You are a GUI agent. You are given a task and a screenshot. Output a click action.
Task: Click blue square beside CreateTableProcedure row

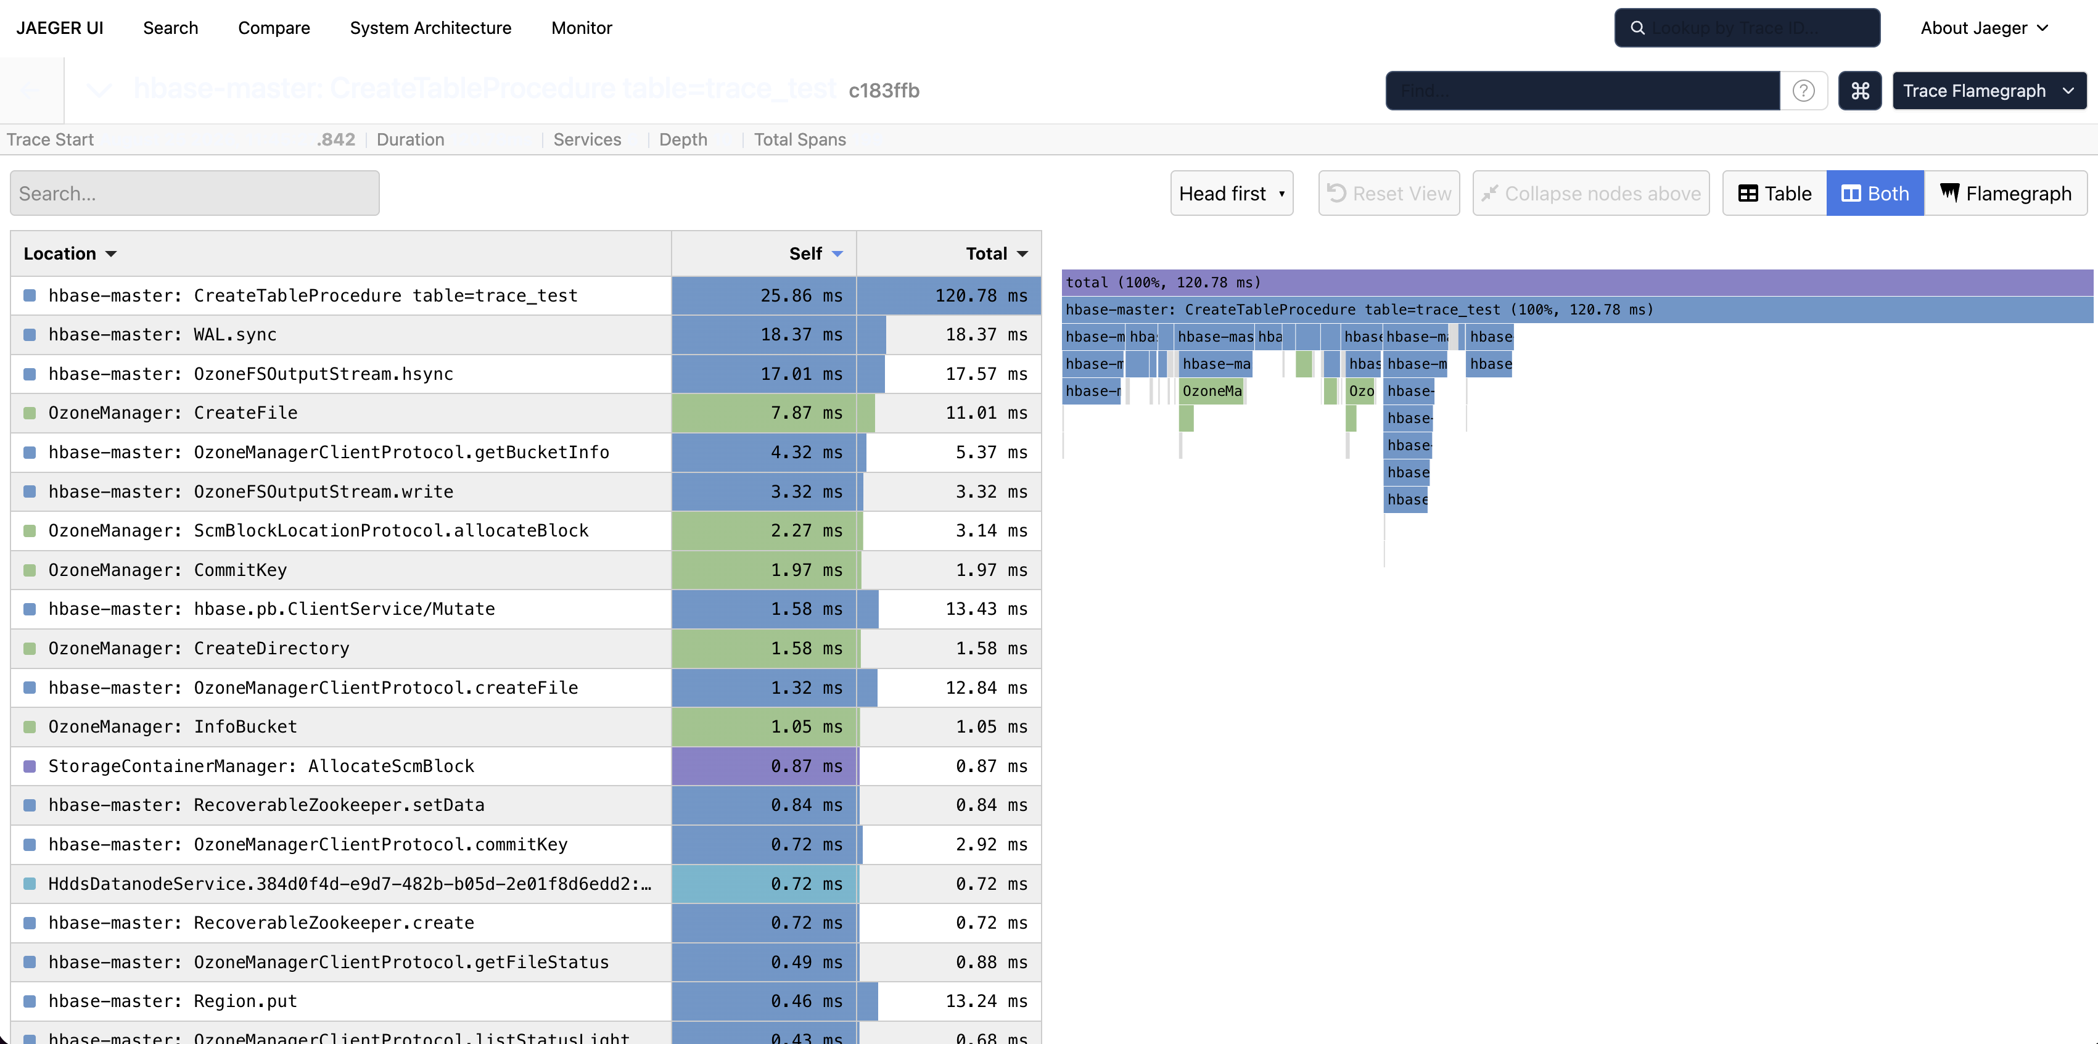(30, 295)
